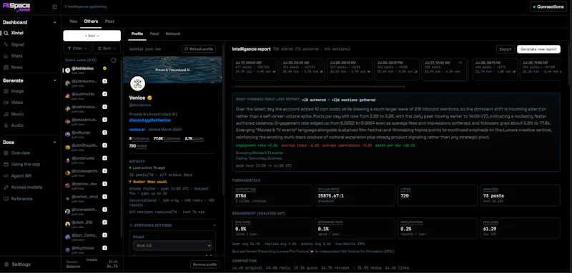Select the Profile tab
The width and height of the screenshot is (572, 273).
137,34
